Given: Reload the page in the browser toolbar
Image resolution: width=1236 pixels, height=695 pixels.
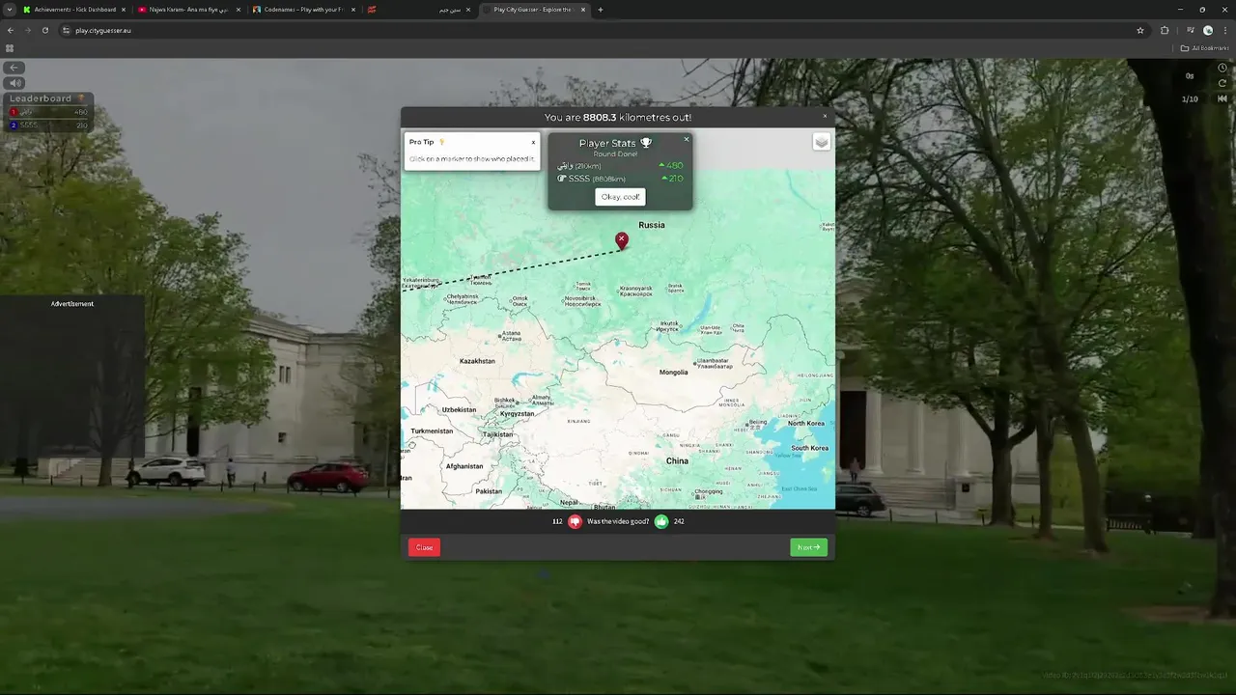Looking at the screenshot, I should (45, 30).
